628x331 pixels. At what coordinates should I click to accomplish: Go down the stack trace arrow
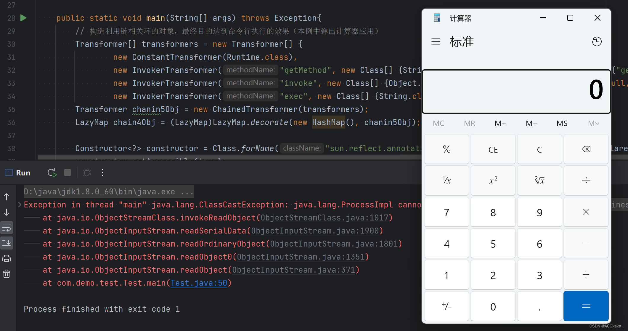pyautogui.click(x=7, y=212)
